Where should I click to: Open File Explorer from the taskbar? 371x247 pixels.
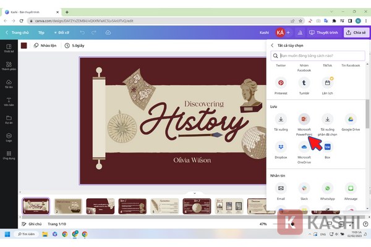coord(45,234)
